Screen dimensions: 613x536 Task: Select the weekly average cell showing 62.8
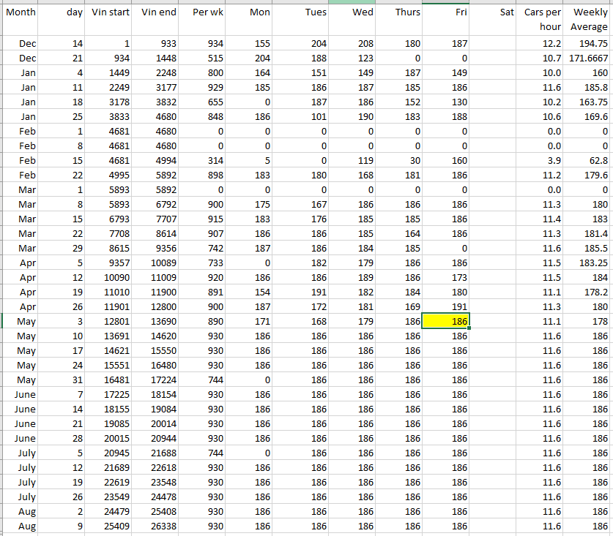[x=590, y=160]
